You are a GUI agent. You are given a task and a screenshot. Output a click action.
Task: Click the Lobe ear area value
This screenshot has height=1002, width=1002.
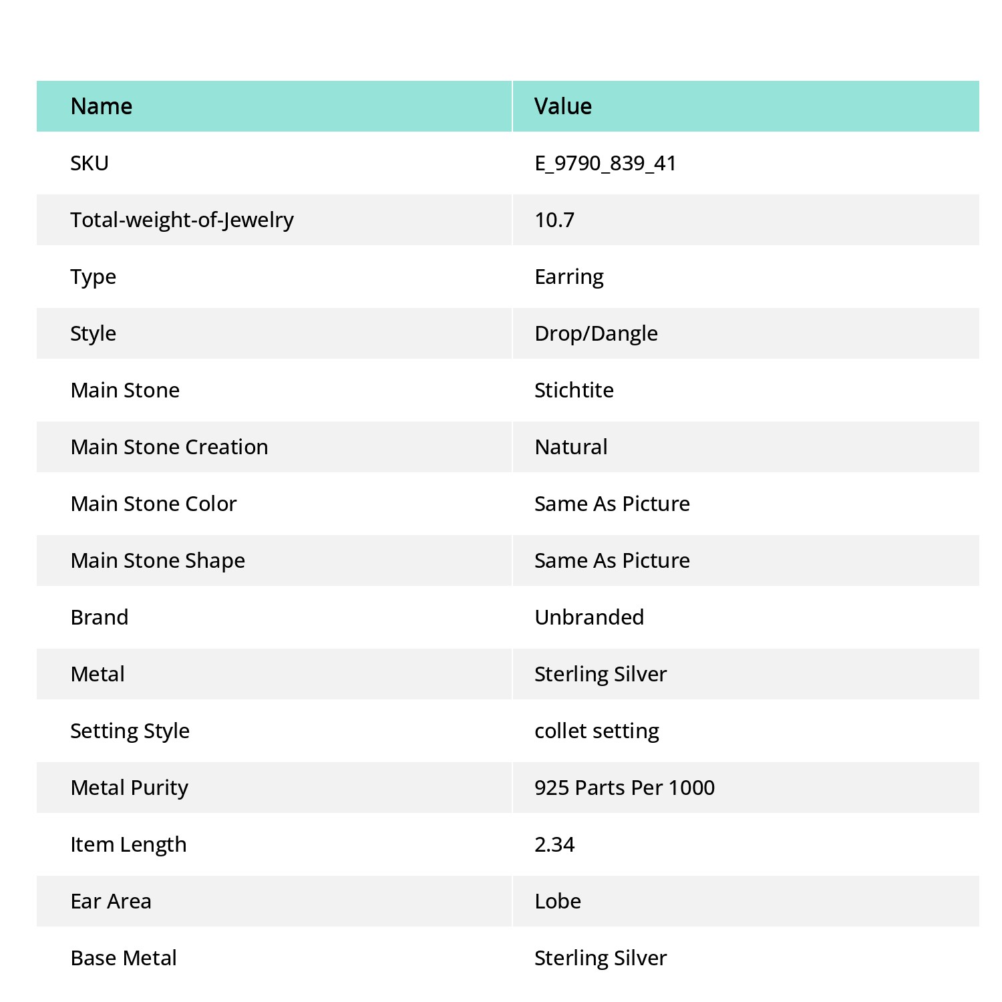click(x=558, y=901)
